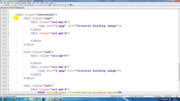Screen dimensions: 180x101
Task: Collapse the fold marker at line 68
Action: click(x=8, y=33)
